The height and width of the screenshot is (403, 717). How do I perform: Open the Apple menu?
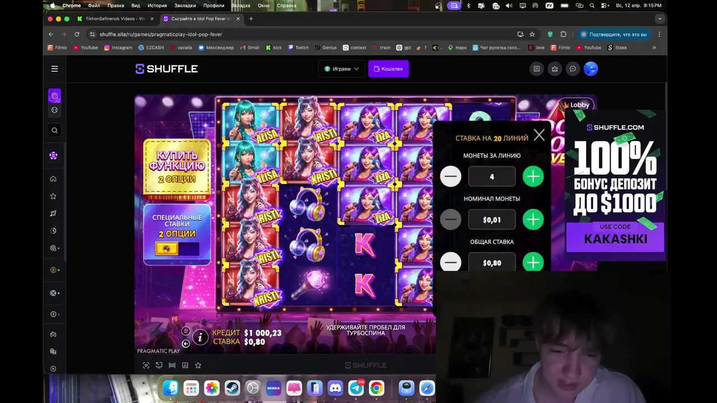53,6
